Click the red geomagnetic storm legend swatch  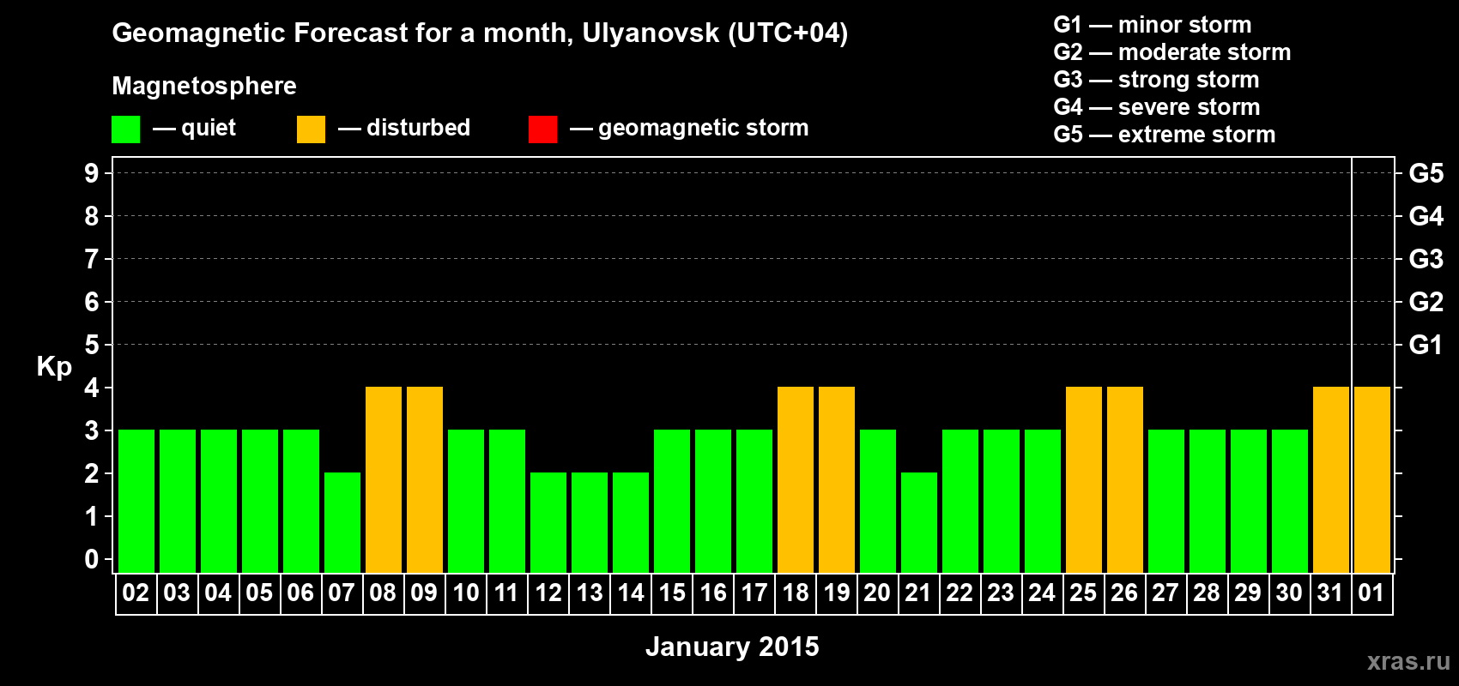[542, 129]
